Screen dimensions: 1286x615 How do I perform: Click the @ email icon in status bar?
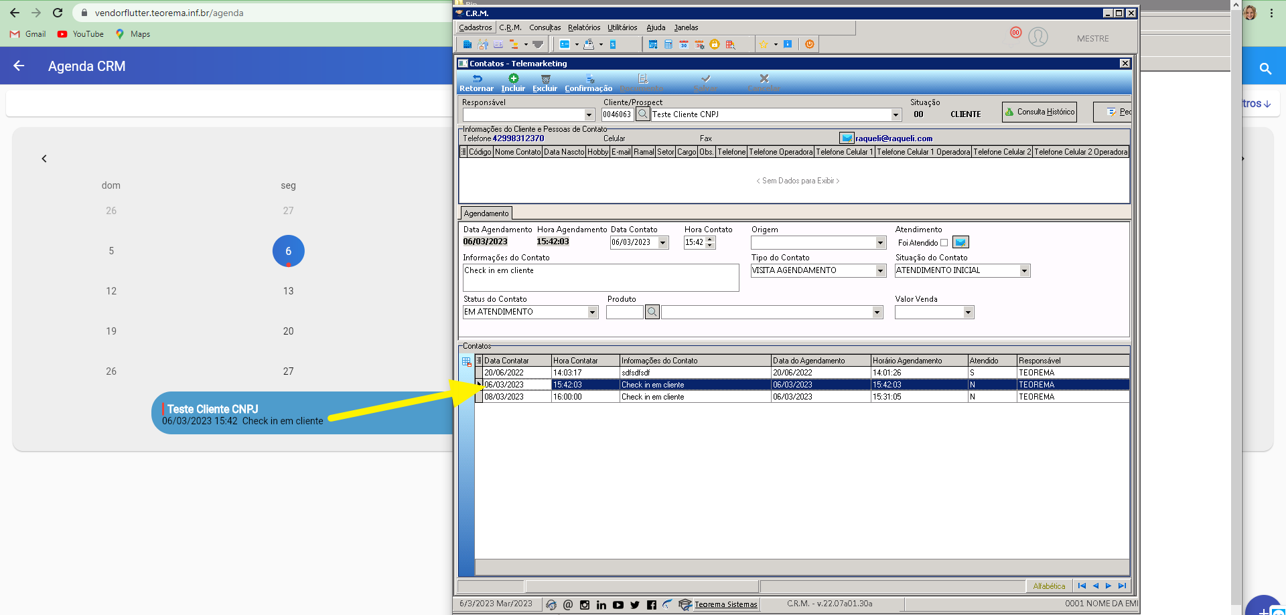pyautogui.click(x=568, y=605)
